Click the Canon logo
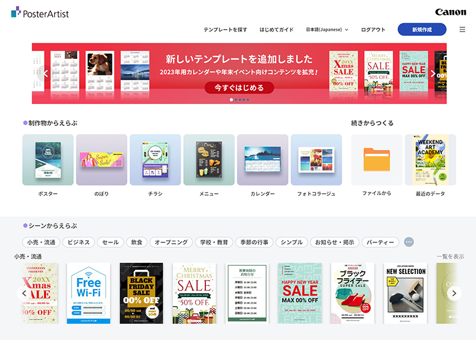The height and width of the screenshot is (340, 476). 450,12
